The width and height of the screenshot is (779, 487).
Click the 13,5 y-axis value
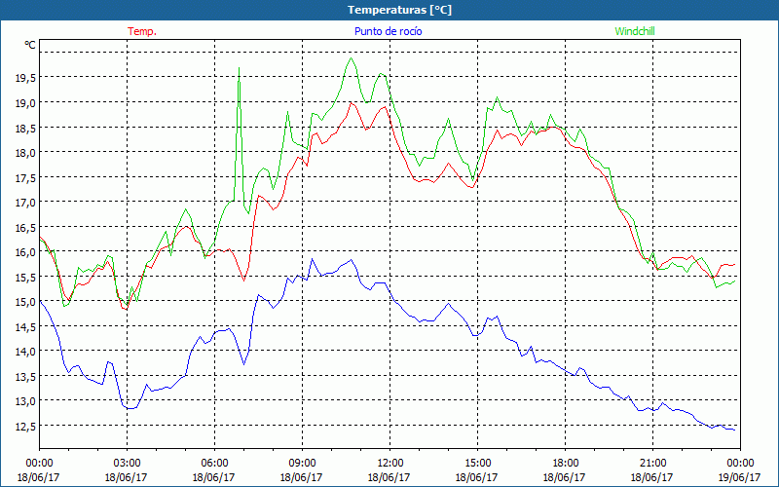coord(25,376)
